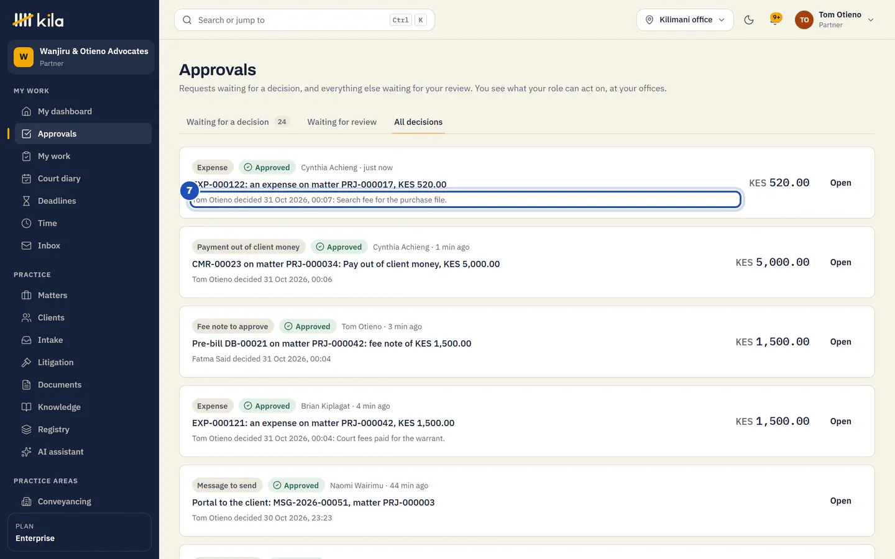Switch to Waiting for review tab

pyautogui.click(x=342, y=122)
